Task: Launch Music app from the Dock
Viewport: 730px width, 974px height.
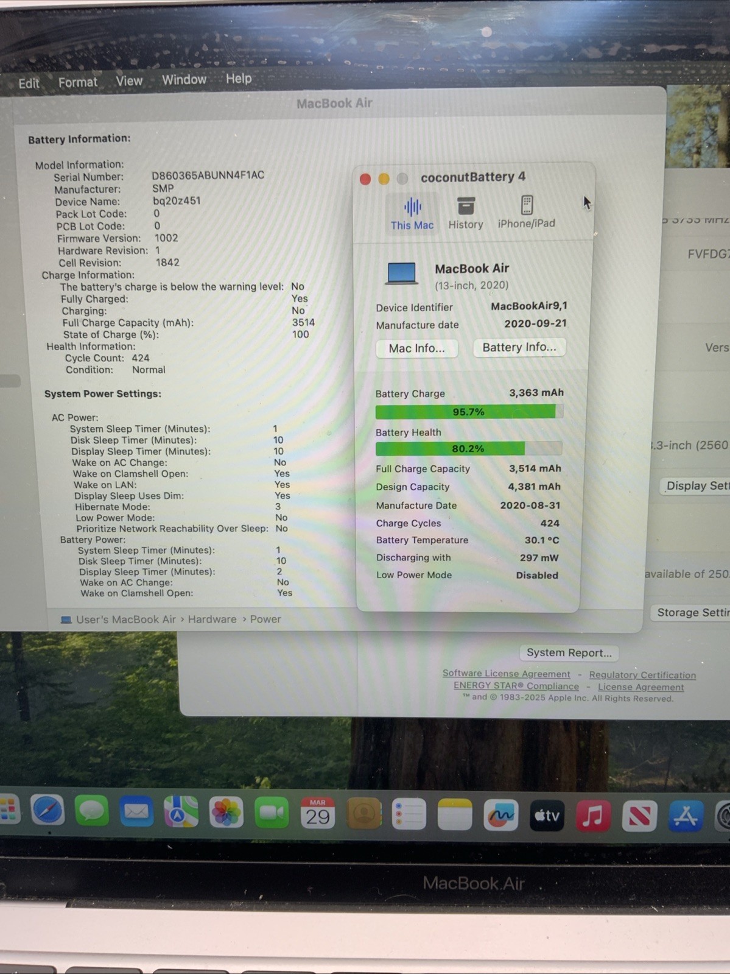Action: tap(593, 816)
